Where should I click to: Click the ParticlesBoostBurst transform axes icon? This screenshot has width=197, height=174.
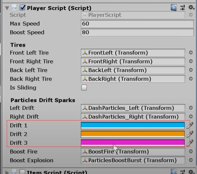[85, 160]
